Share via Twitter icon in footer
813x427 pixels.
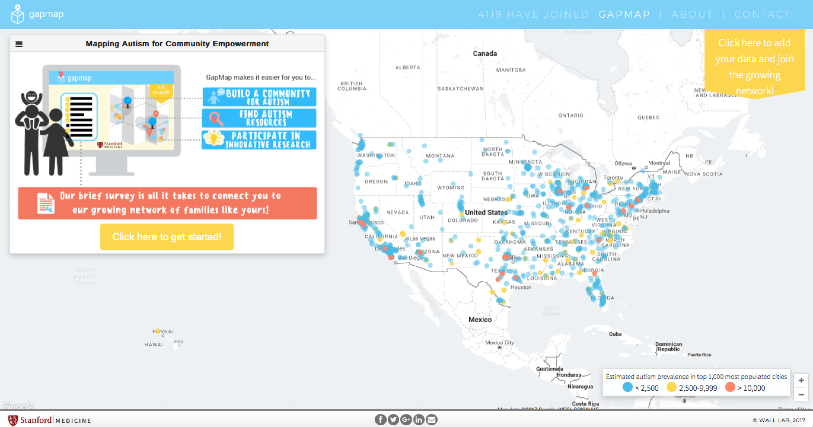coord(393,420)
